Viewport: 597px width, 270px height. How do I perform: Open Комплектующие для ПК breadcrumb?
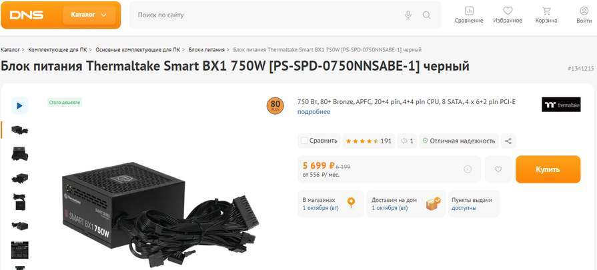[57, 50]
